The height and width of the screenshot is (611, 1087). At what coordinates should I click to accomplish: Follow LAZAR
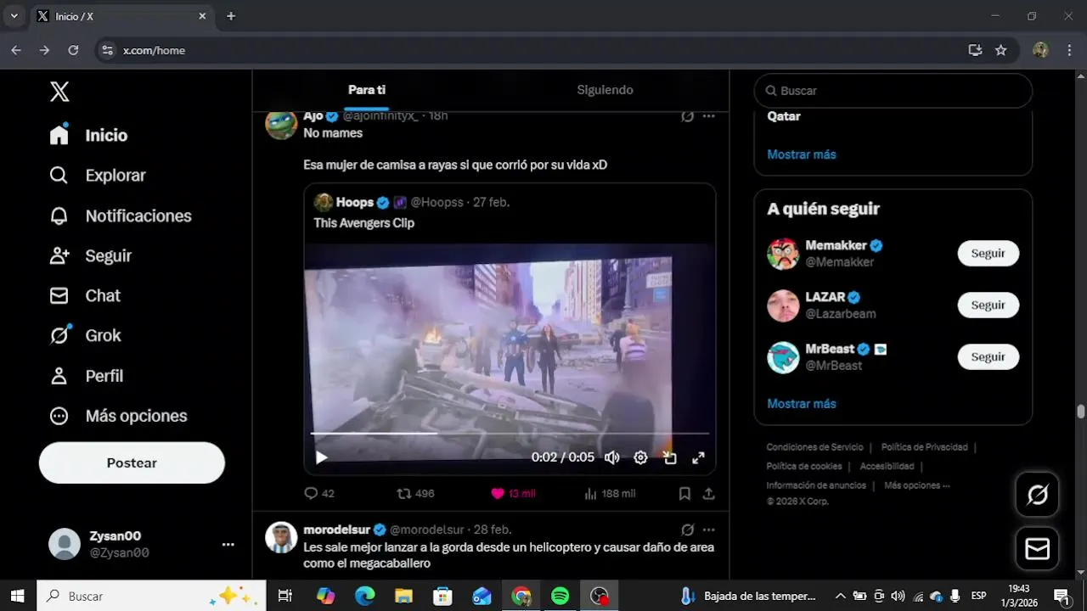[988, 305]
